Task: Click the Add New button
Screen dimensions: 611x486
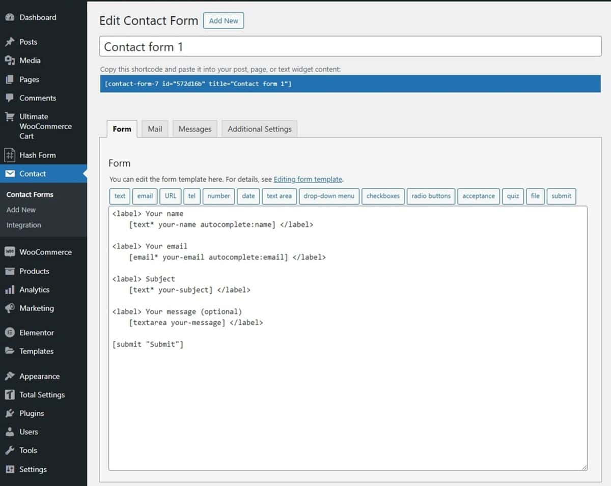Action: pos(224,21)
